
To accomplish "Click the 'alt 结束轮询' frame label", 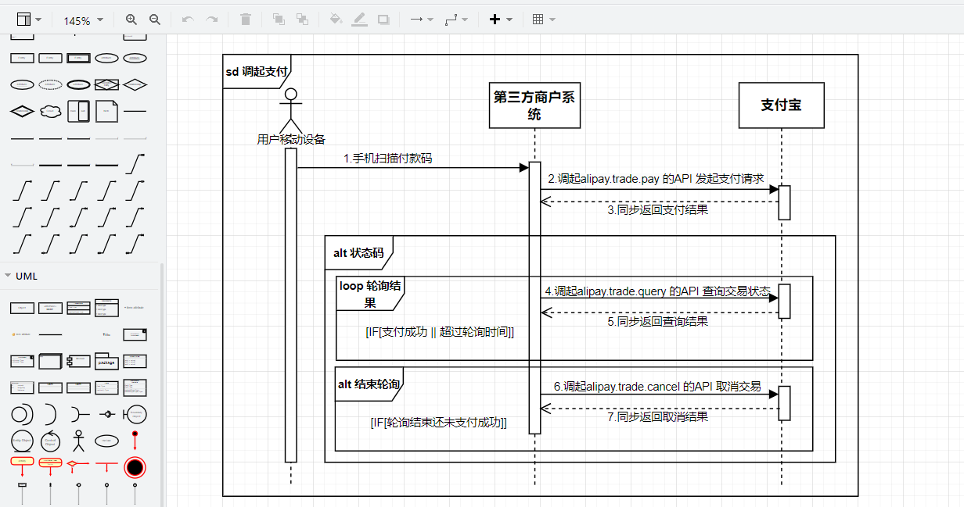I will pos(369,384).
